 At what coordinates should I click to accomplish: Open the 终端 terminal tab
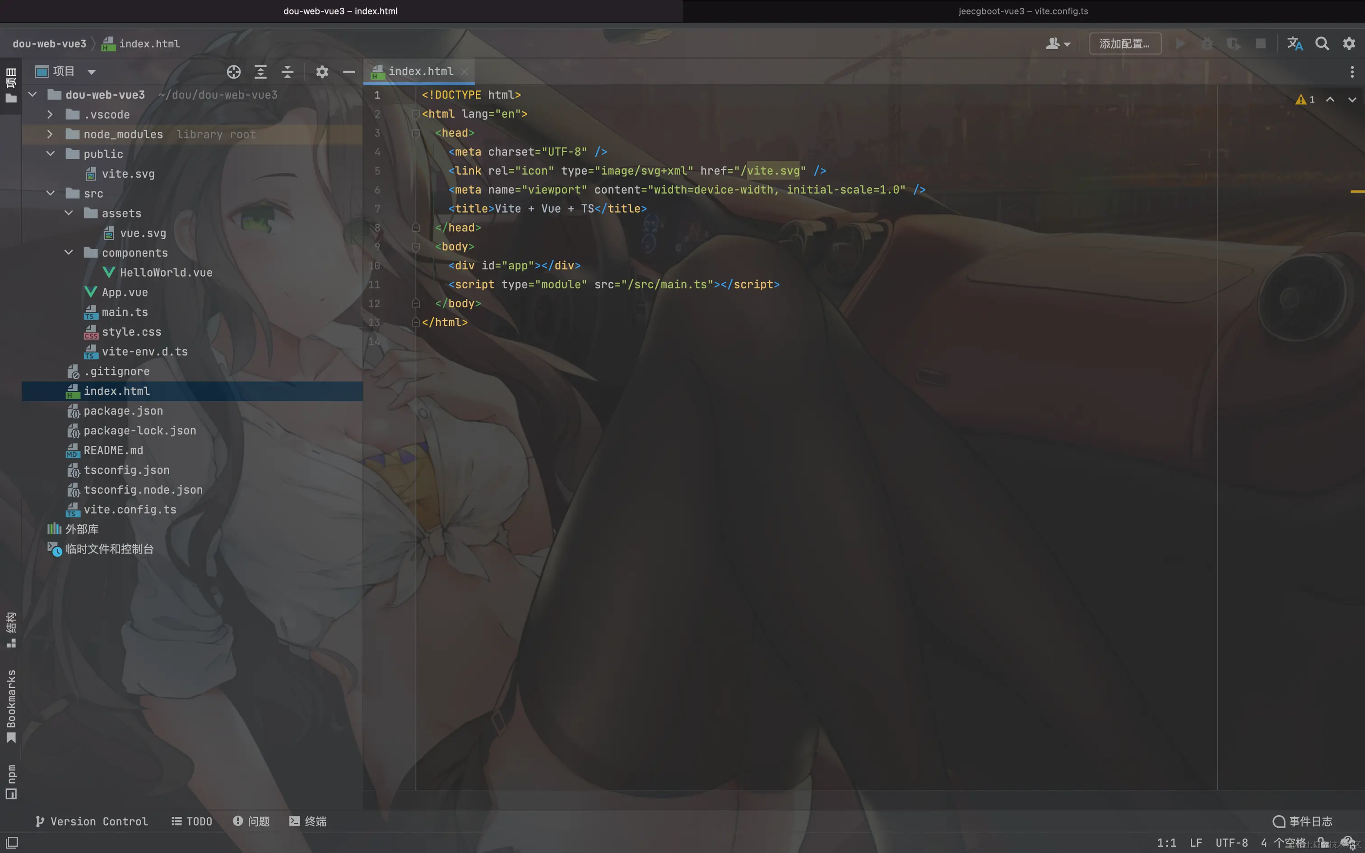point(308,821)
